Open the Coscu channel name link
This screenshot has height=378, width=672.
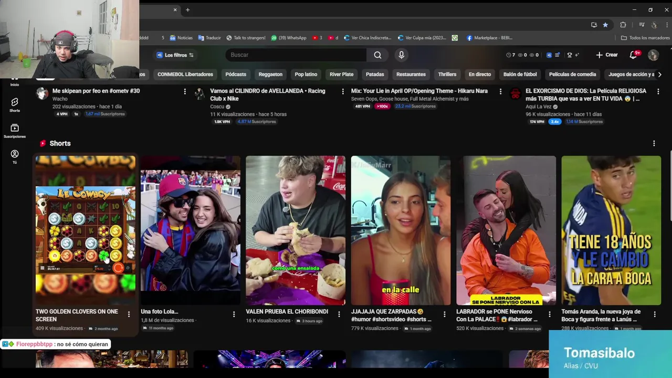click(x=218, y=107)
